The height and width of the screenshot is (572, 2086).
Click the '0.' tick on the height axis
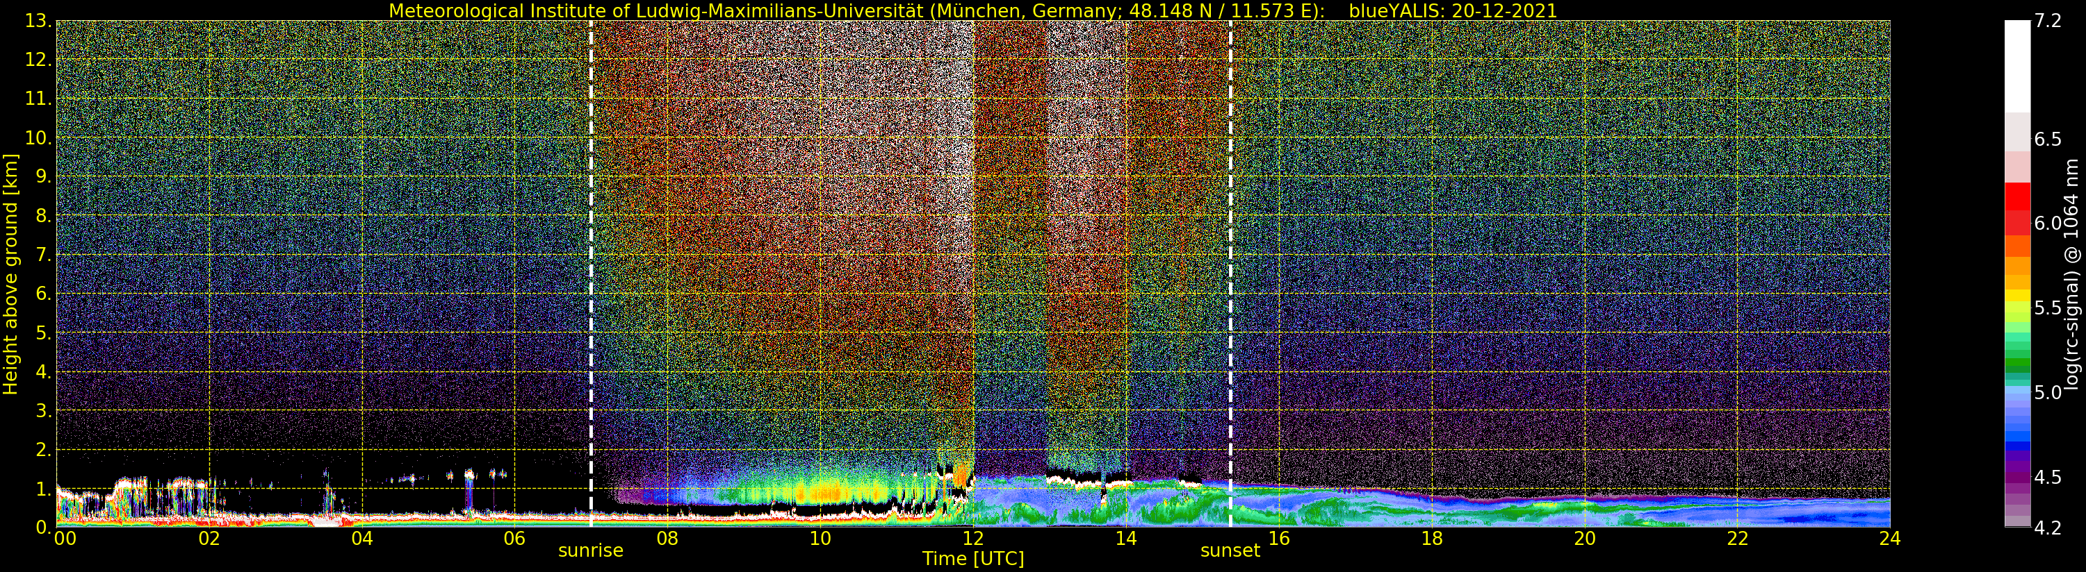[x=44, y=527]
